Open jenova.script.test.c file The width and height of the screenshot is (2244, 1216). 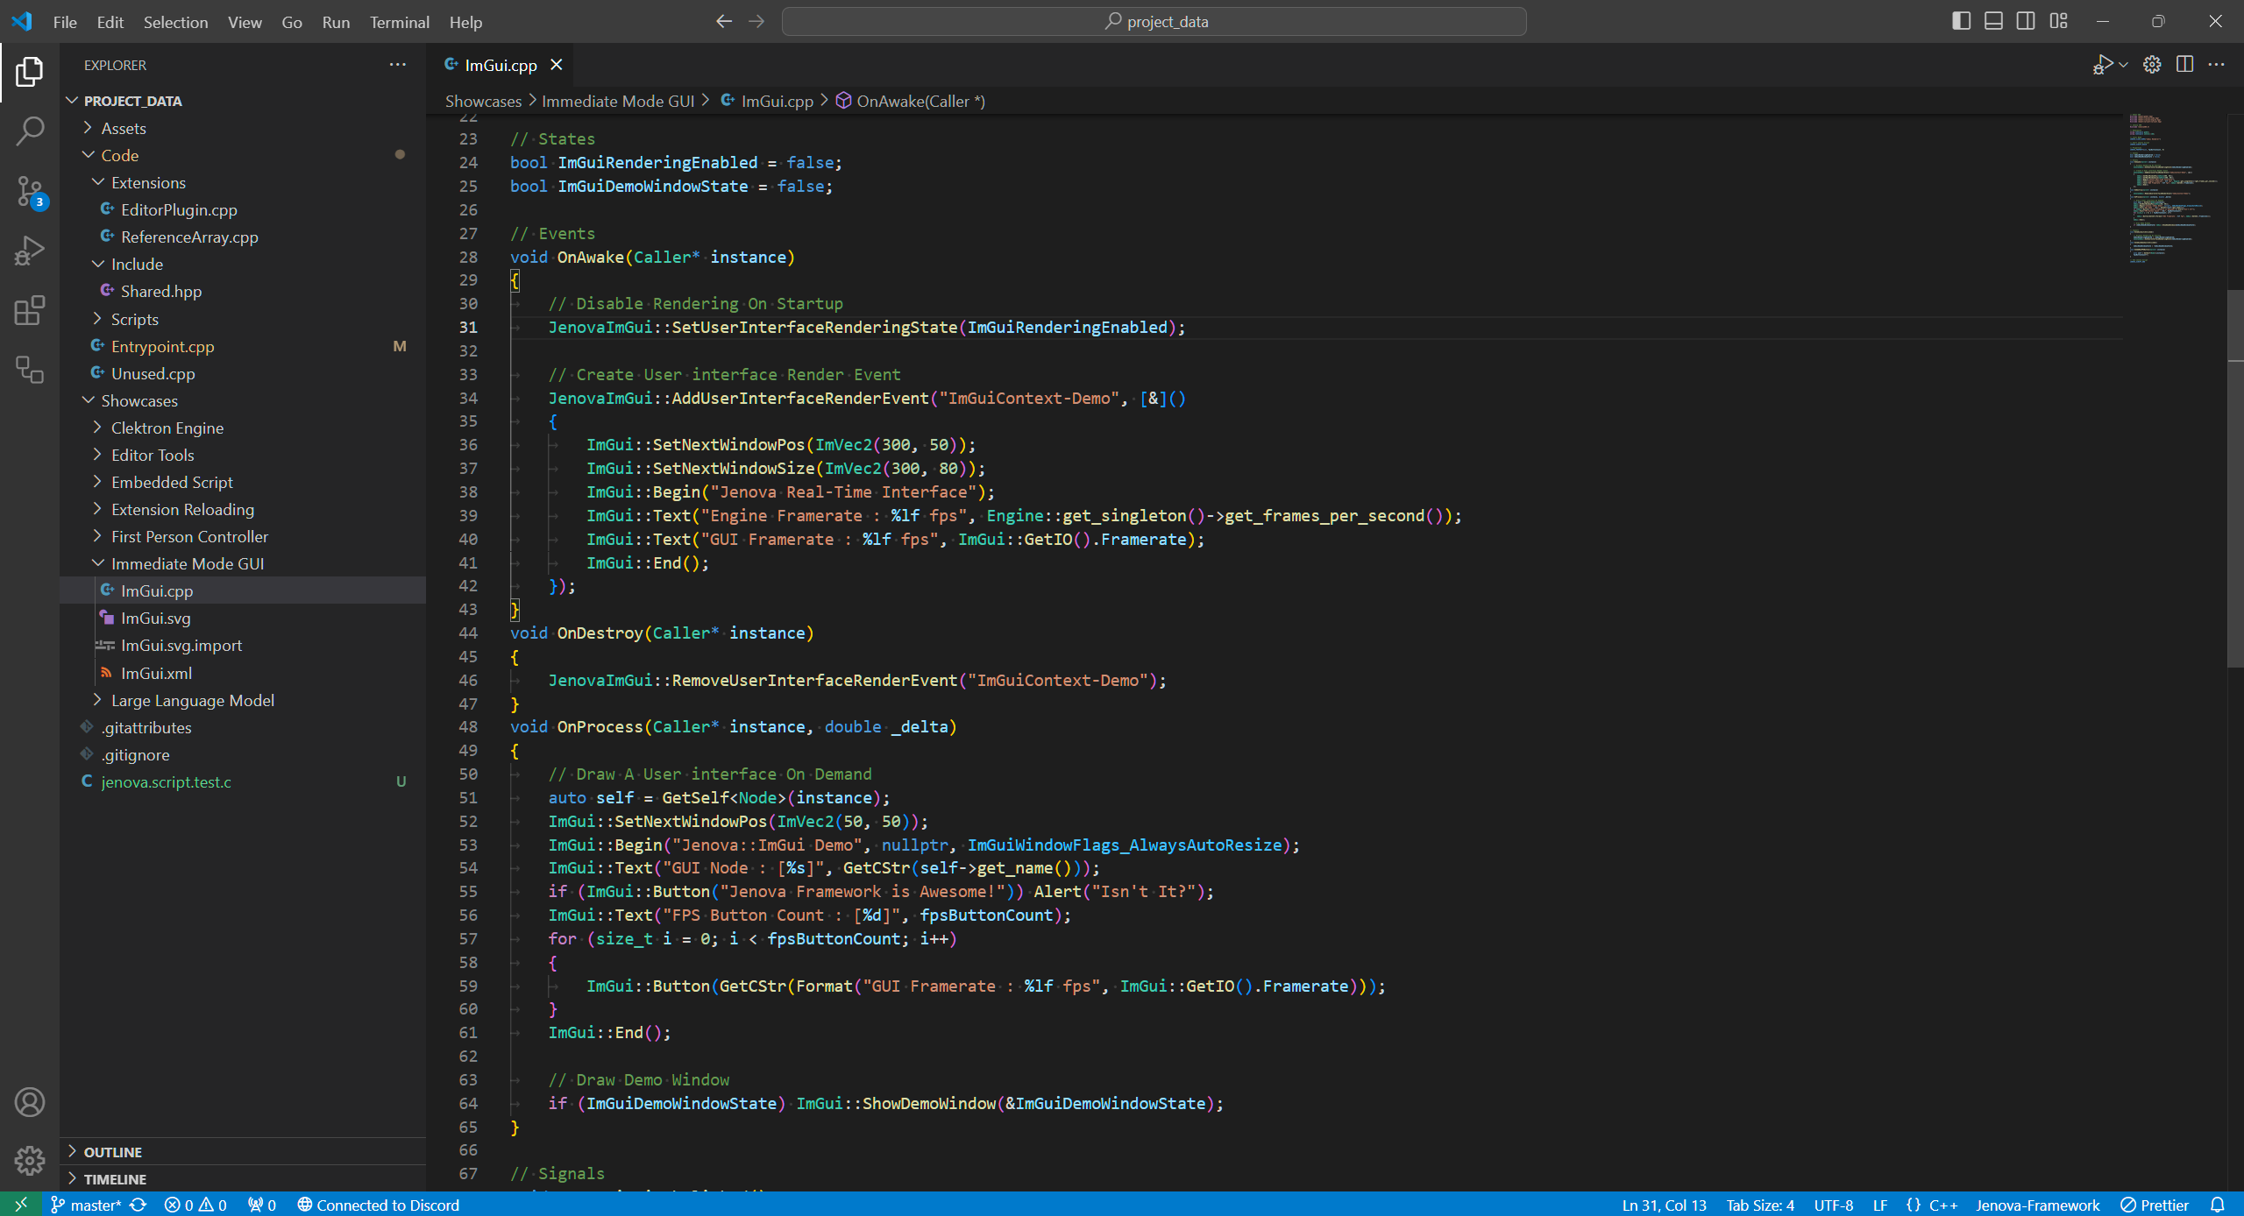(x=243, y=781)
